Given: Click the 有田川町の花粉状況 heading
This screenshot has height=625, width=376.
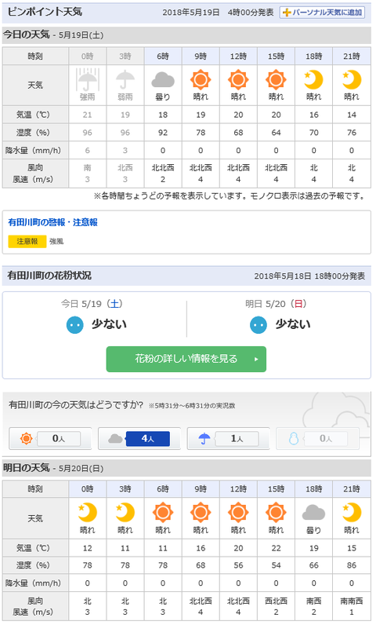Looking at the screenshot, I should point(49,276).
